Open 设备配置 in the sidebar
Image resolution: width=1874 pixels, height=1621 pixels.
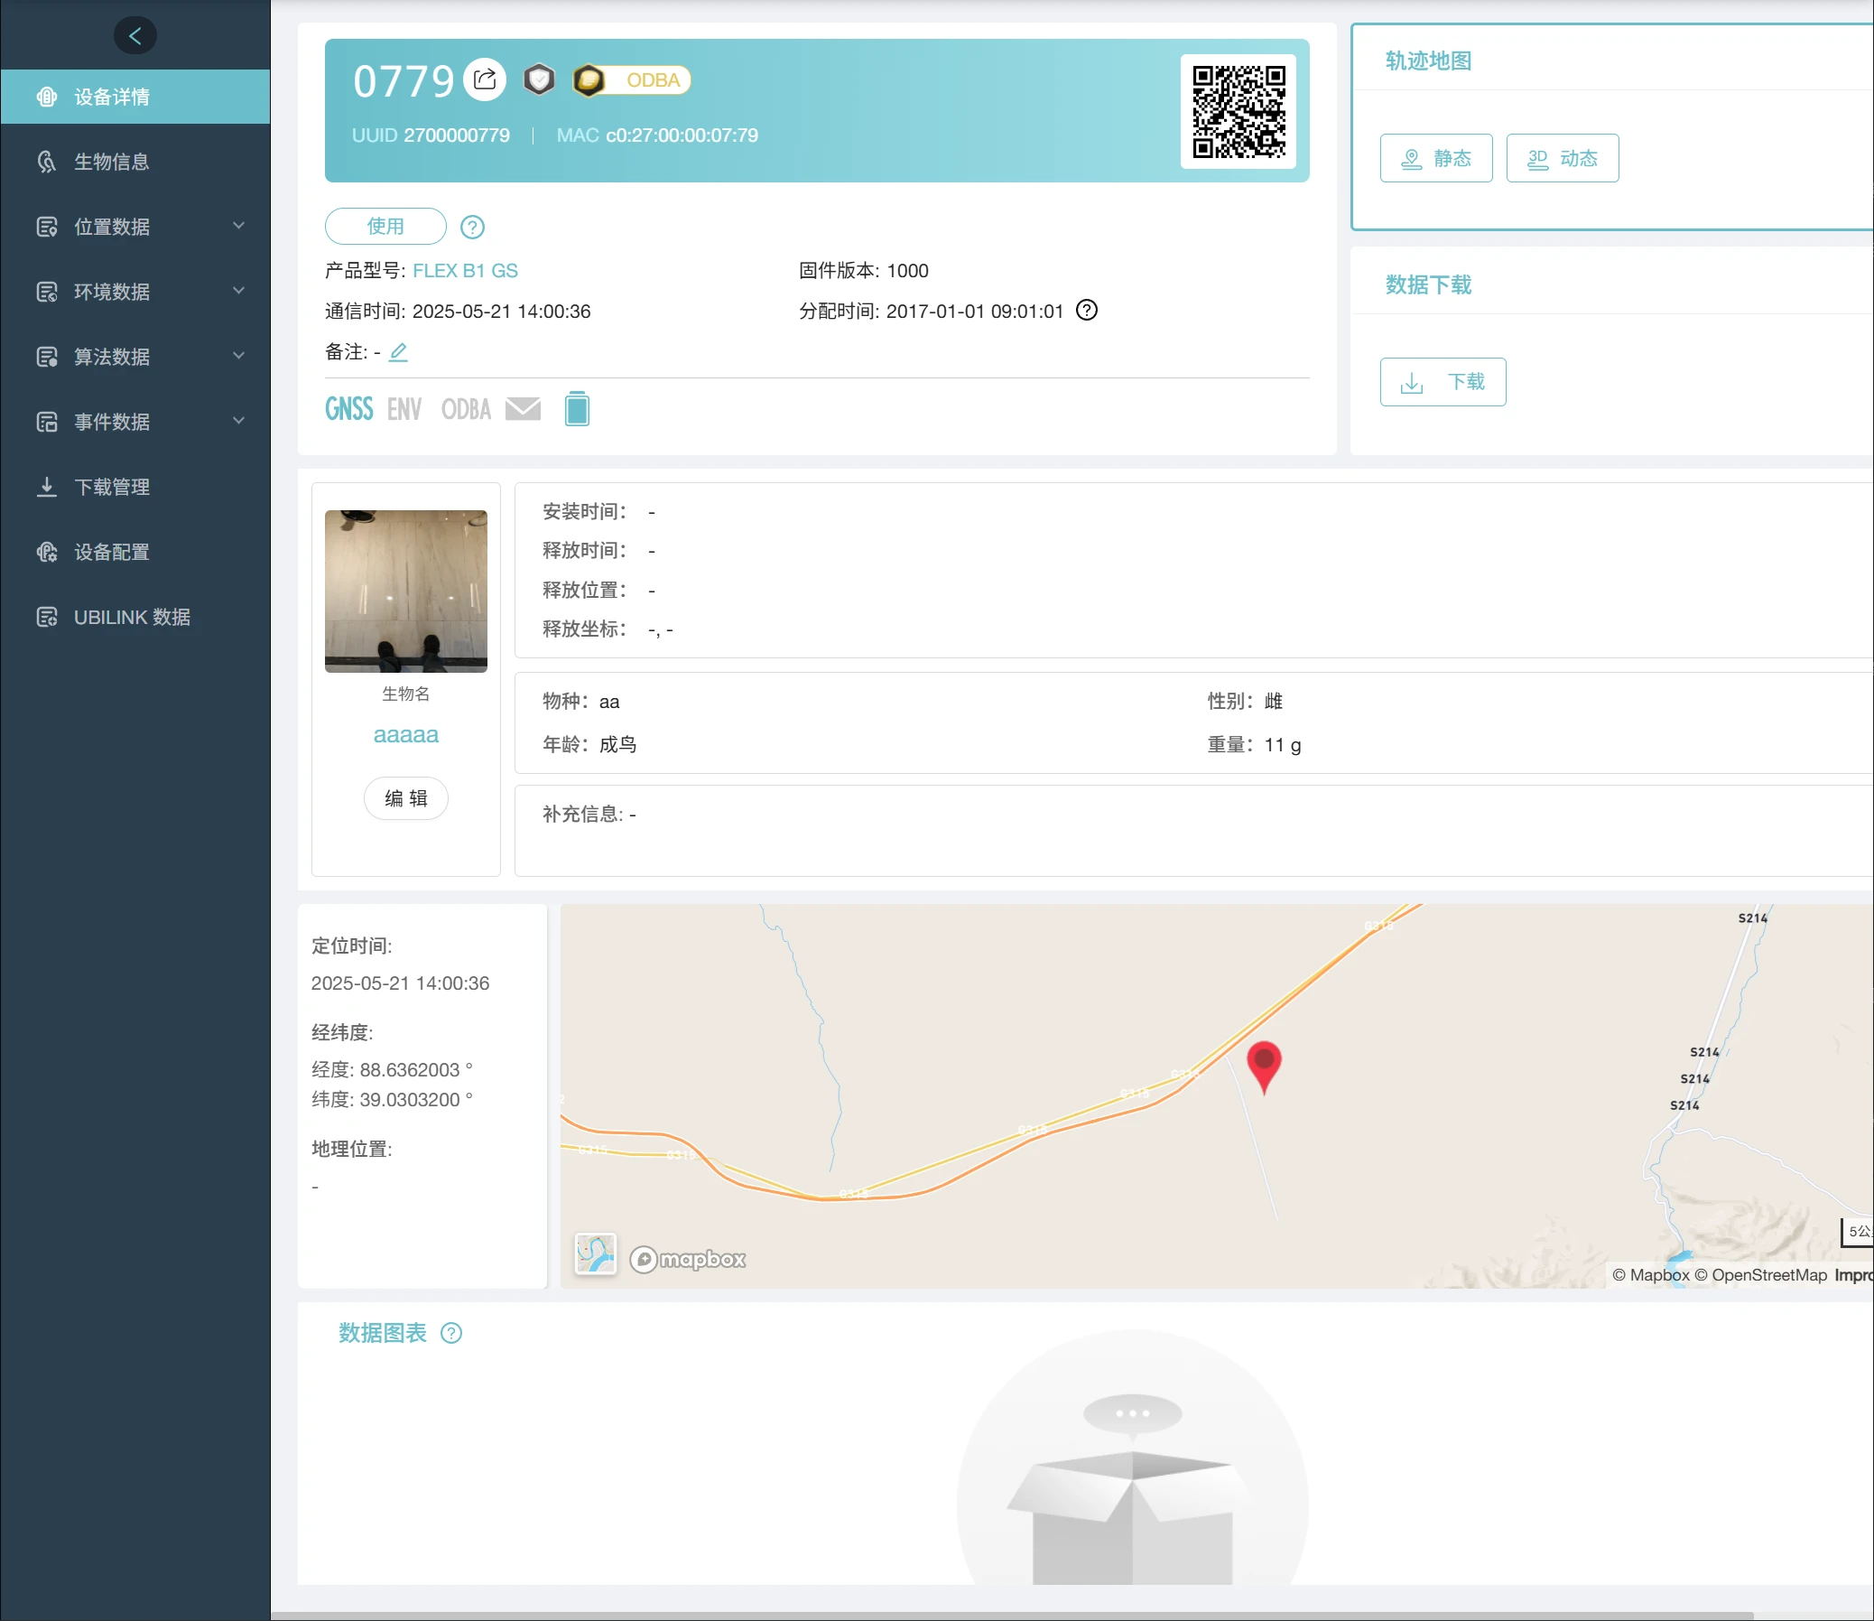[x=111, y=552]
